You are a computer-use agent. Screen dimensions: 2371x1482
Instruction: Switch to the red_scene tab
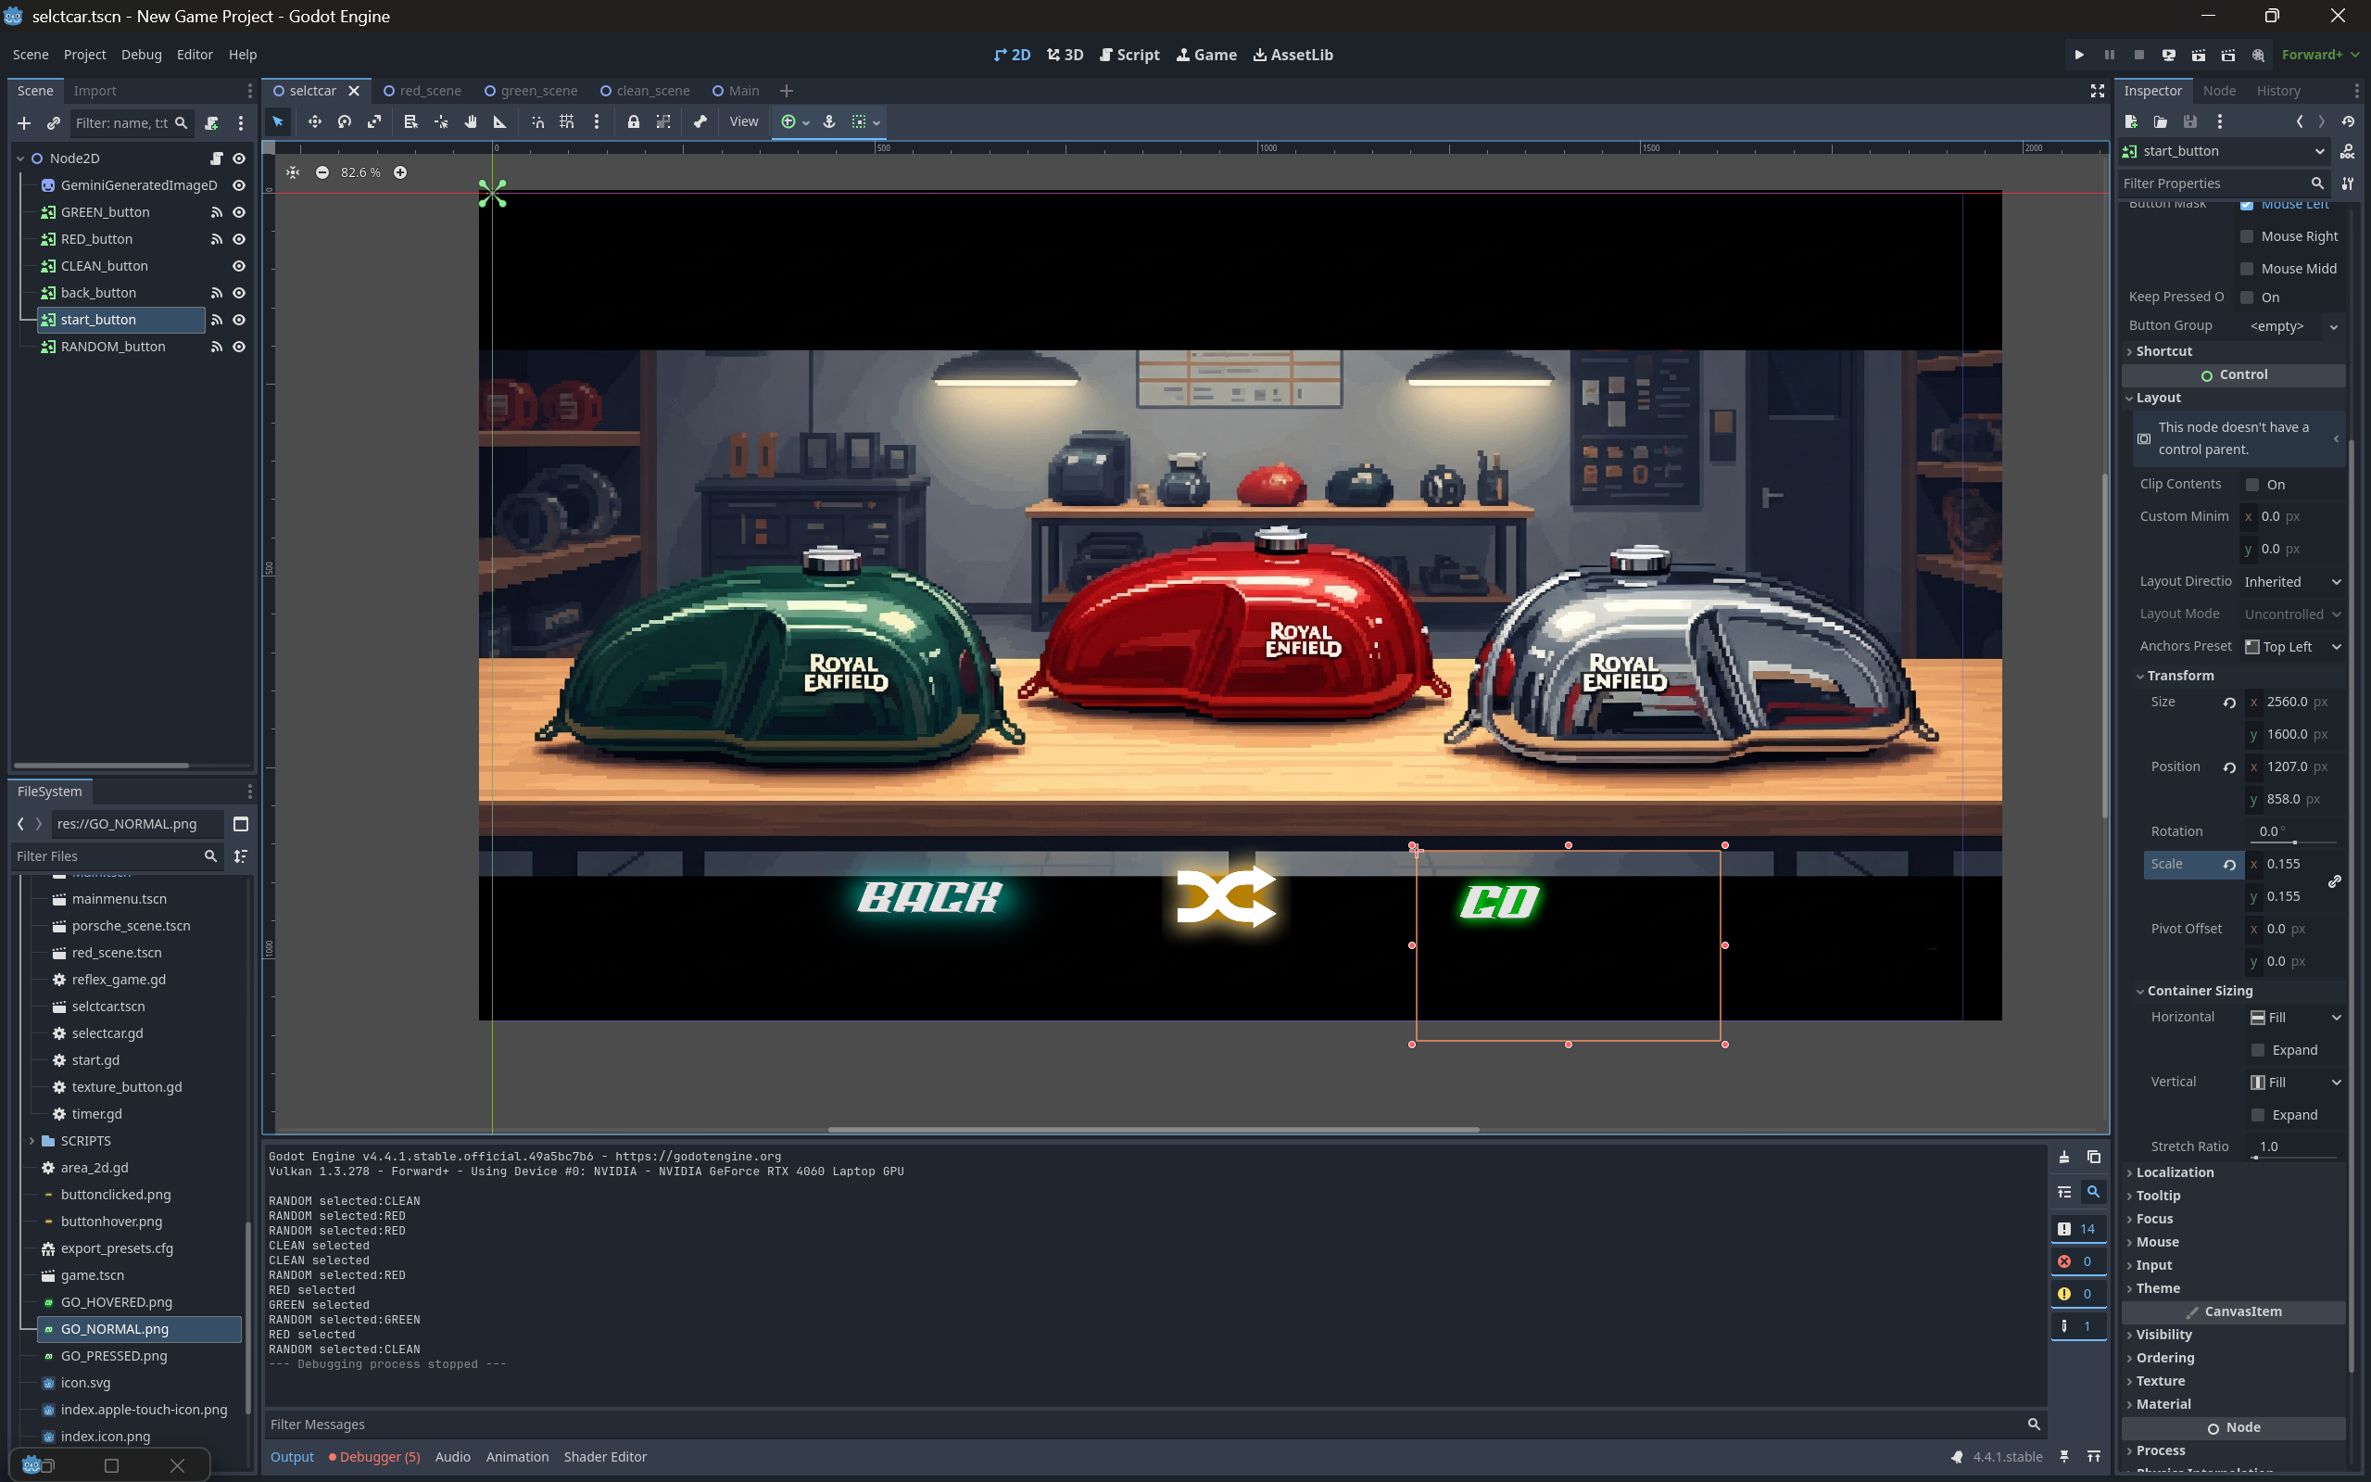[x=422, y=91]
